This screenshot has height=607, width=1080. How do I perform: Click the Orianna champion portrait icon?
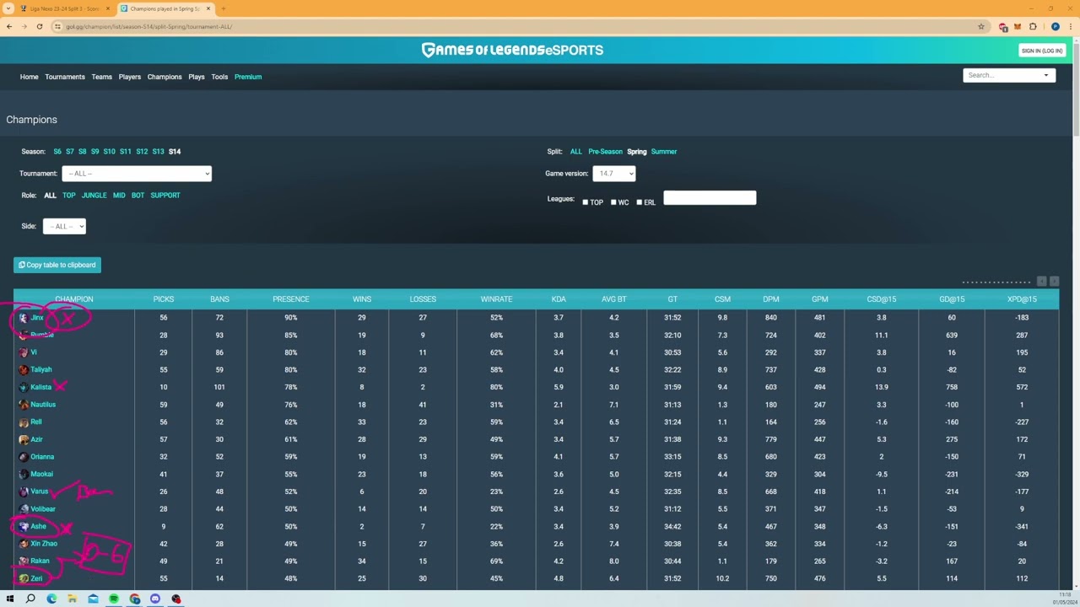pyautogui.click(x=24, y=457)
